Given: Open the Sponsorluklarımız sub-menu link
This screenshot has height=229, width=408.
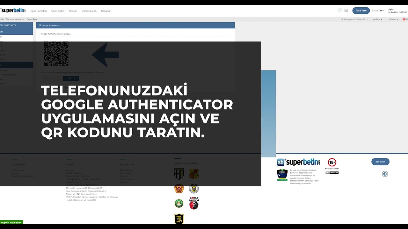Looking at the screenshot, I should 15,19.
